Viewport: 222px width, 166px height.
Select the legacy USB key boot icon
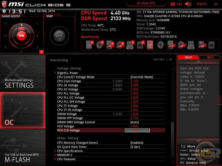[191, 45]
